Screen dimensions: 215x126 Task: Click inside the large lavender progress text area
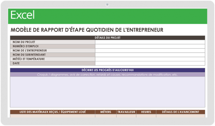(x=107, y=92)
